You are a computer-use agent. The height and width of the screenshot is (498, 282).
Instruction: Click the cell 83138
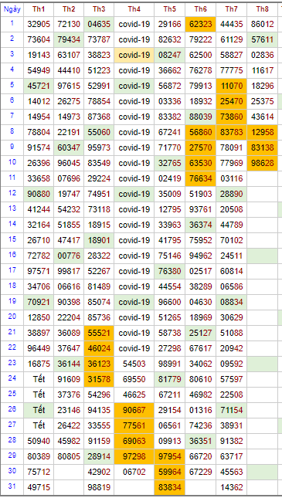pyautogui.click(x=262, y=147)
